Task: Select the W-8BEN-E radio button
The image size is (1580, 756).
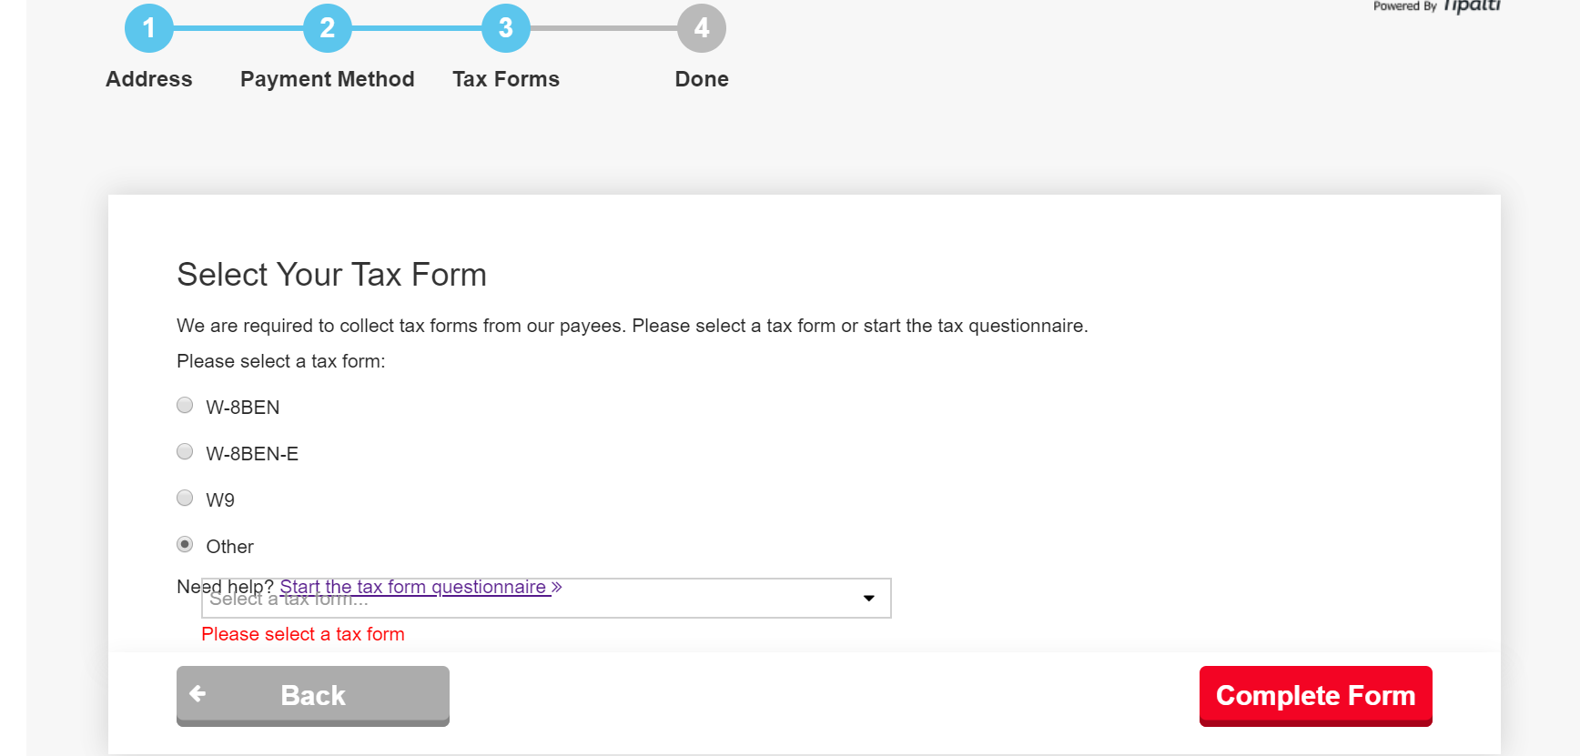Action: point(185,452)
